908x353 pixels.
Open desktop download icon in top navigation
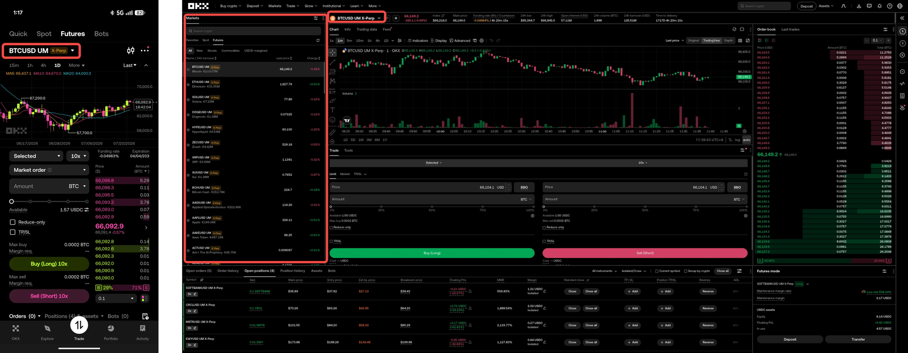tap(859, 6)
